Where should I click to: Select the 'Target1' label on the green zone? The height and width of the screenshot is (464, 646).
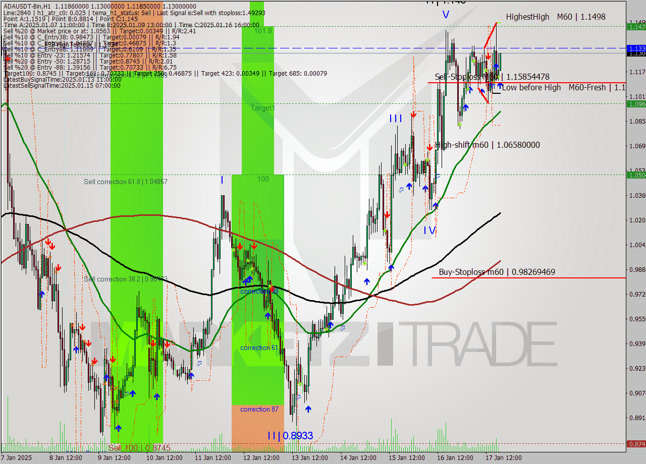[x=262, y=108]
